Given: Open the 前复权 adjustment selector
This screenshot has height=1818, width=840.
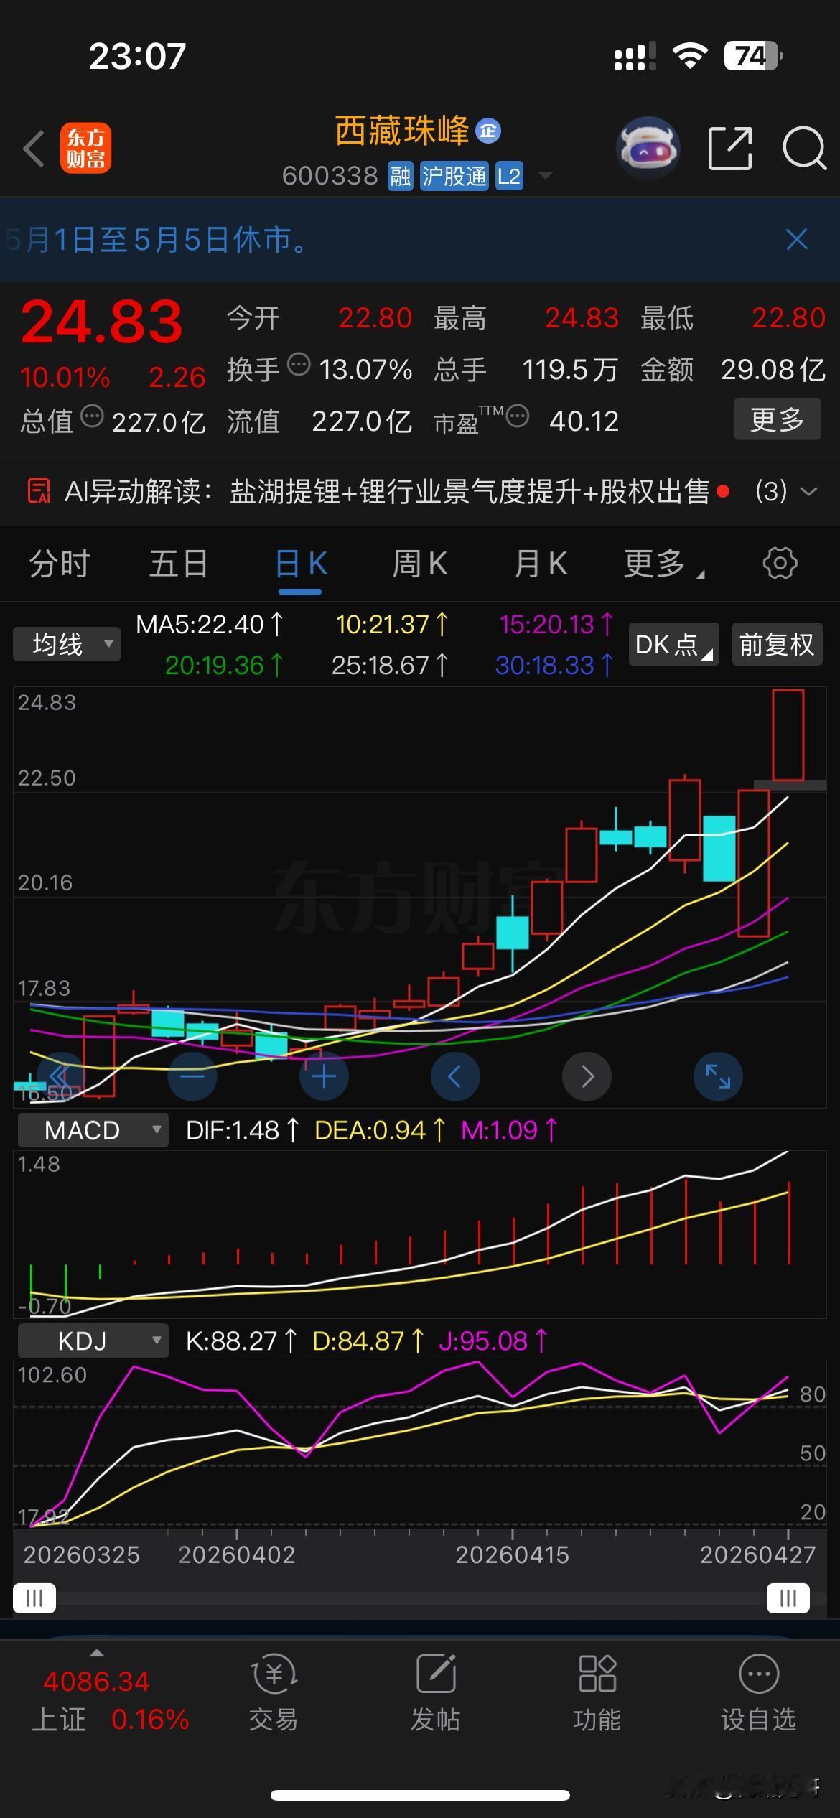Looking at the screenshot, I should [777, 644].
